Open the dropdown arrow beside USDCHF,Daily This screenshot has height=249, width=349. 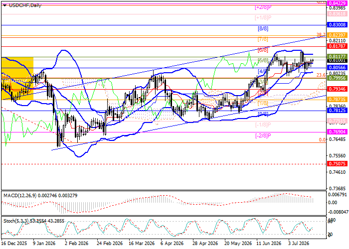pos(5,6)
